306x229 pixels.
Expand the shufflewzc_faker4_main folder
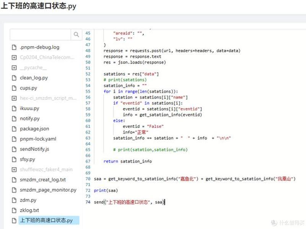tap(14, 169)
